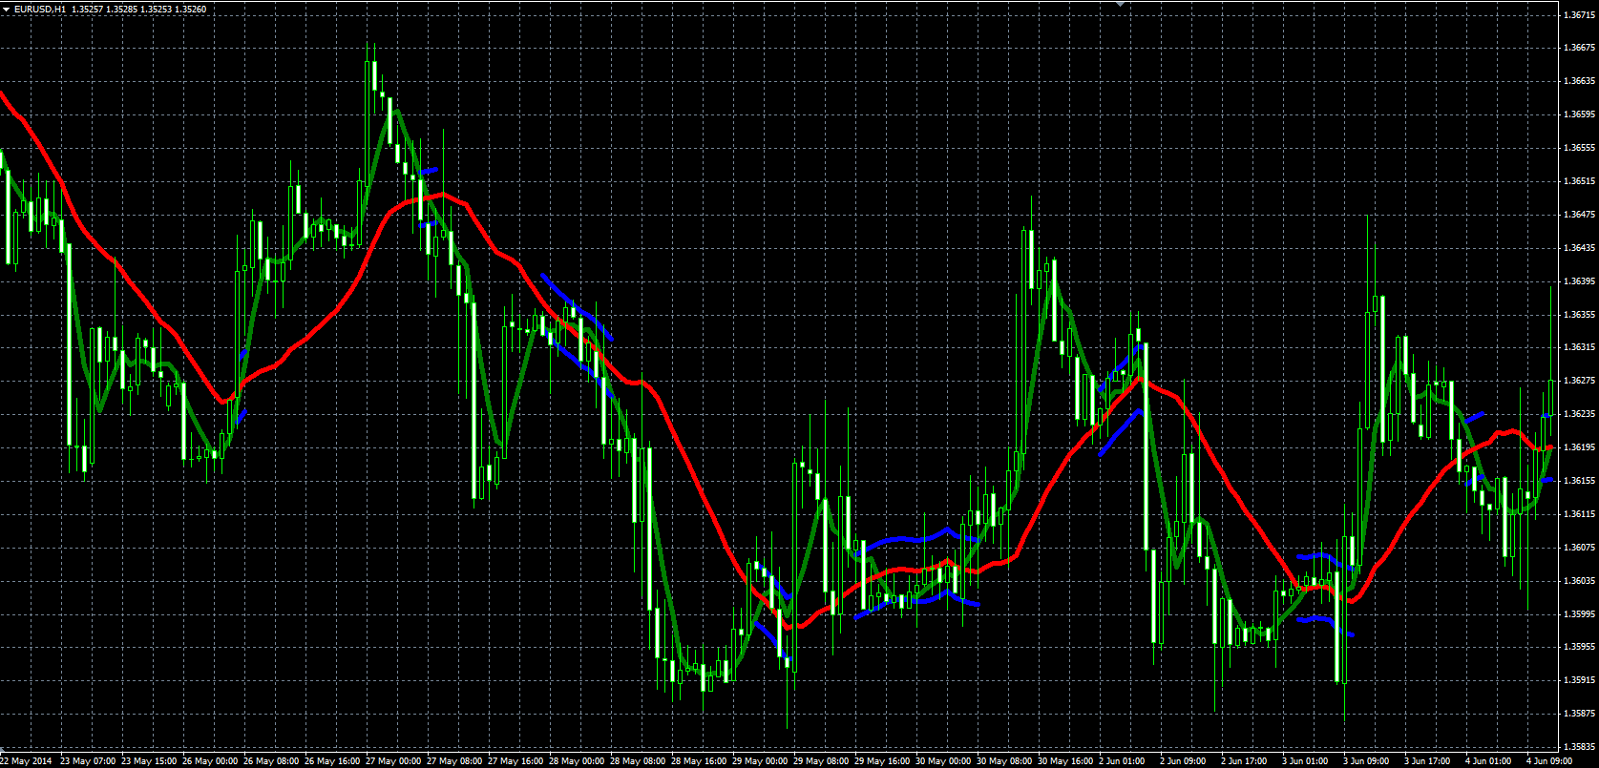
Task: Click the OHLC value 1.35260
Action: (190, 9)
